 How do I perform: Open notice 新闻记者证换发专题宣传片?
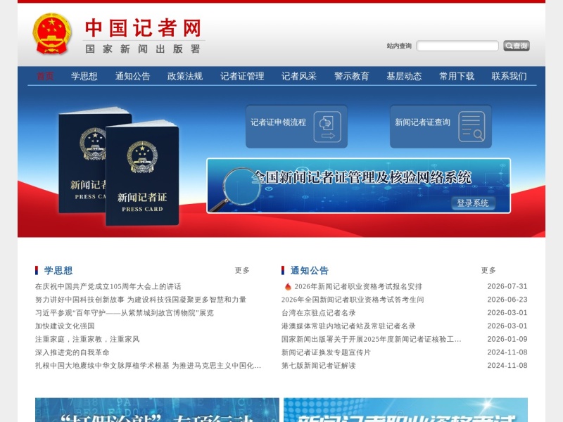pyautogui.click(x=326, y=352)
